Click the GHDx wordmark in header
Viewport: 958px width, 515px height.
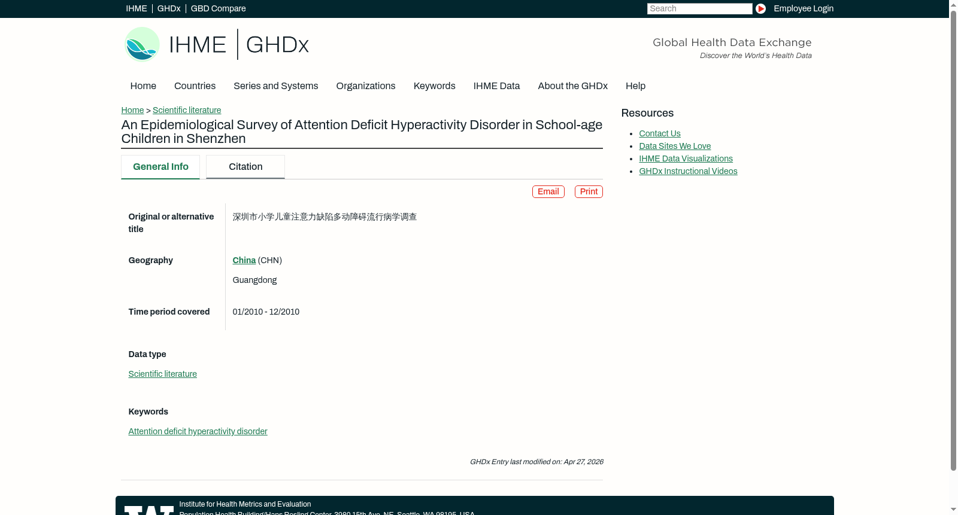(x=277, y=45)
